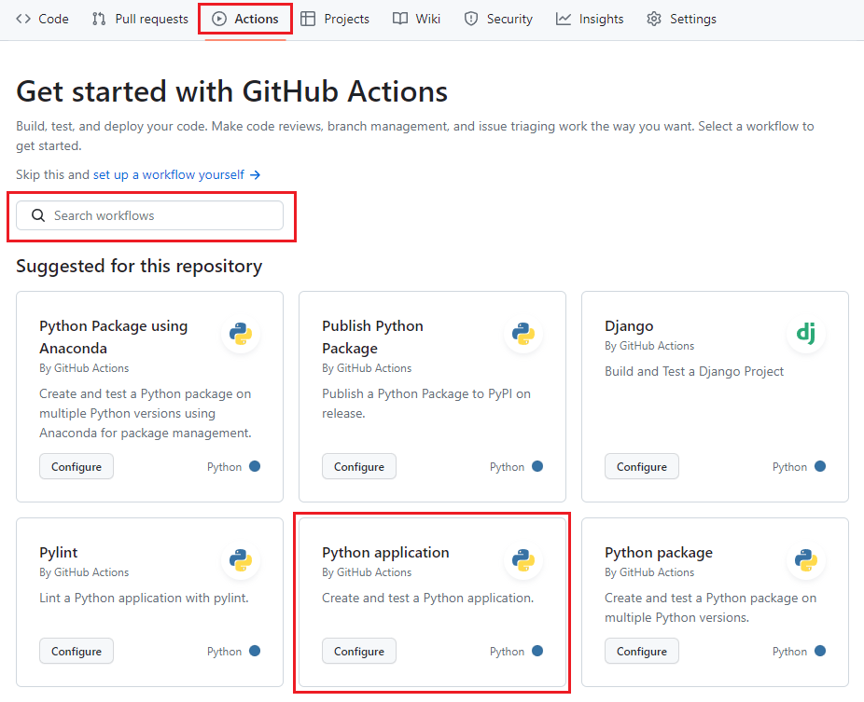Click 'Get started with GitHub Actions' heading
Screen dimensions: 864x702
coord(232,91)
